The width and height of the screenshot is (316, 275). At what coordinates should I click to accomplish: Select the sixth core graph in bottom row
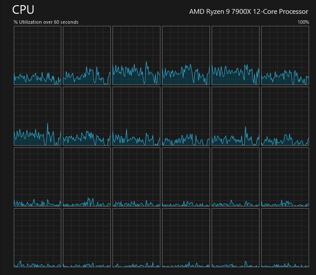pyautogui.click(x=285, y=238)
